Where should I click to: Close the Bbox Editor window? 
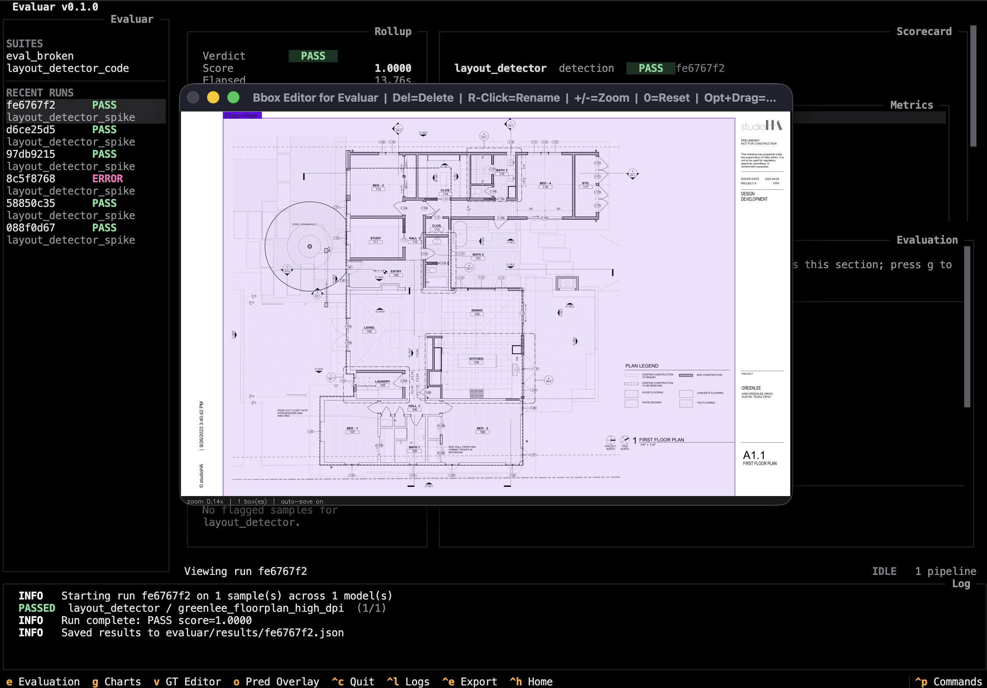193,97
